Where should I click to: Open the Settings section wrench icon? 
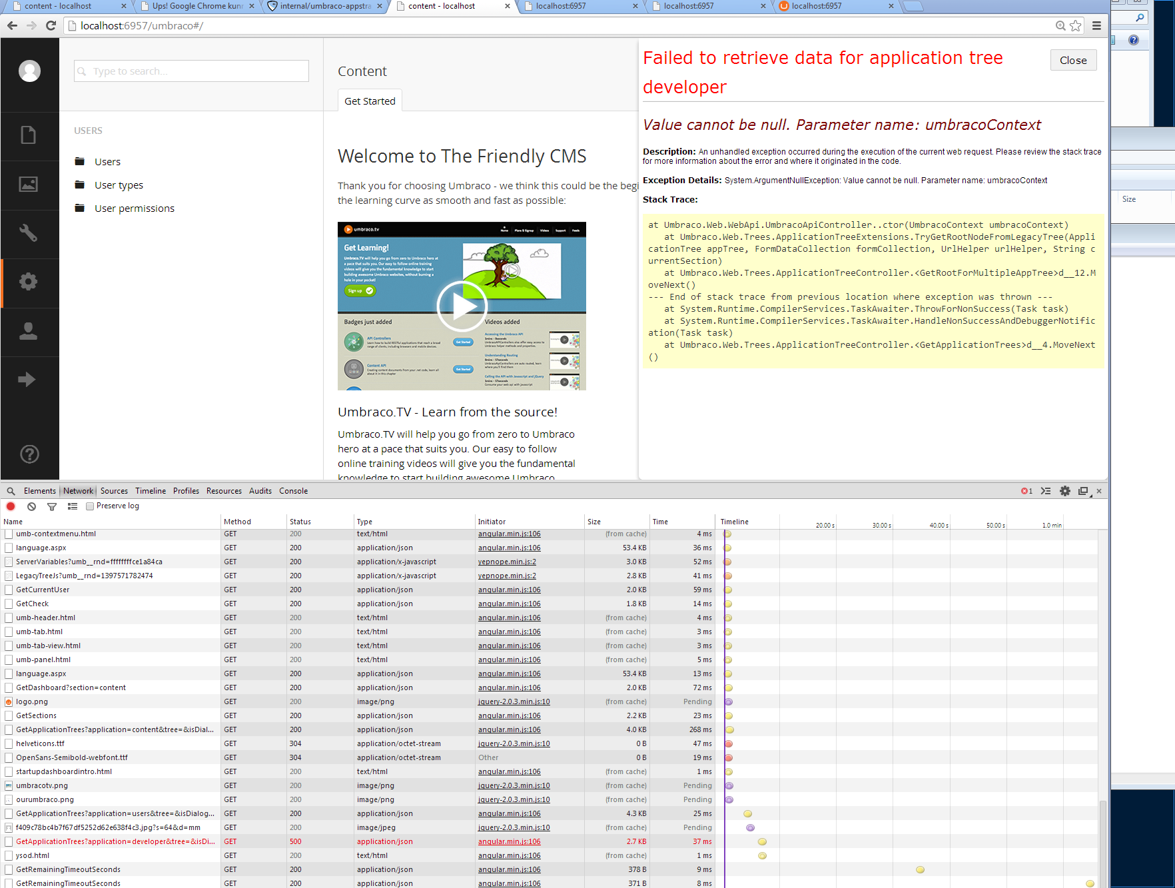click(x=29, y=232)
